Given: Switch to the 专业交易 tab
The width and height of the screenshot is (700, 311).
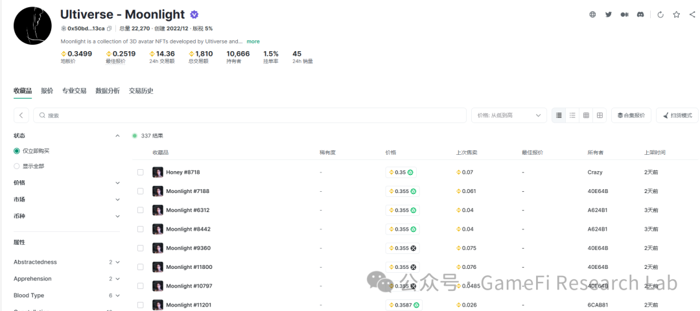Looking at the screenshot, I should pyautogui.click(x=74, y=91).
